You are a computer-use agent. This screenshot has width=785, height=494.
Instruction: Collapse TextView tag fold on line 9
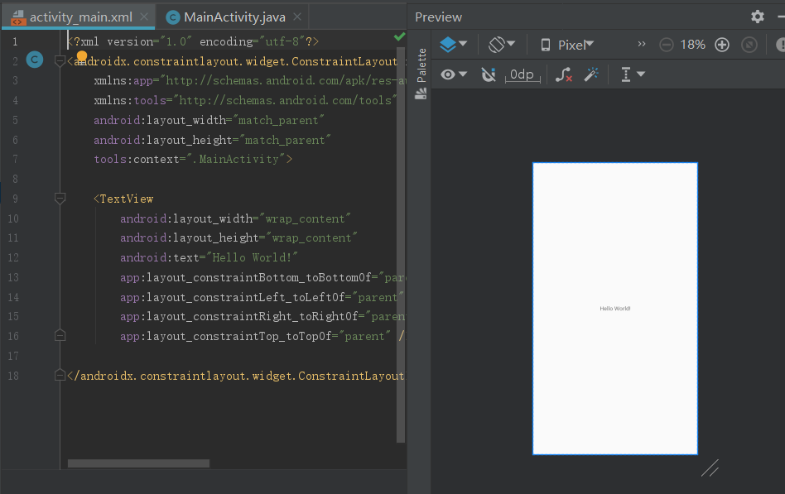(x=60, y=199)
